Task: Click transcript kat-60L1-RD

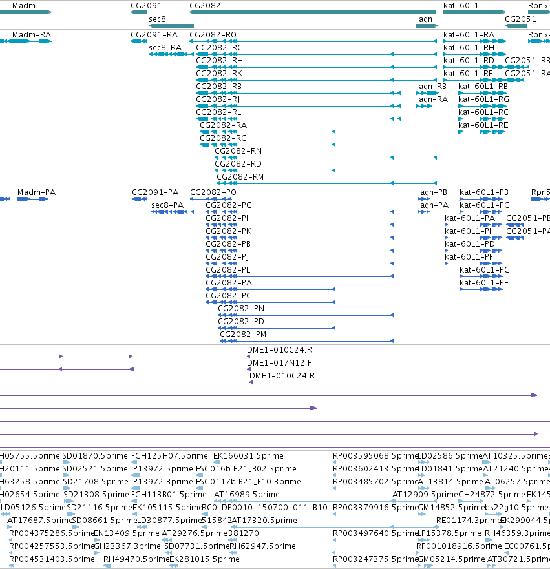Action: [x=469, y=61]
